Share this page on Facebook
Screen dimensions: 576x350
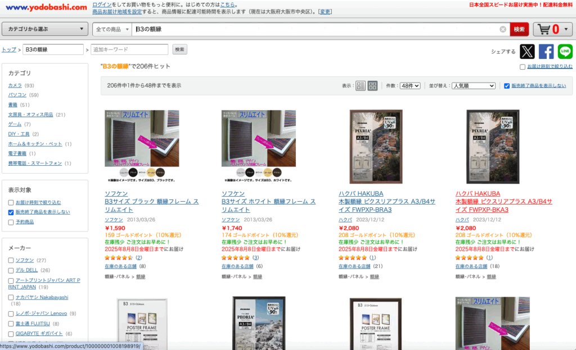tap(546, 52)
